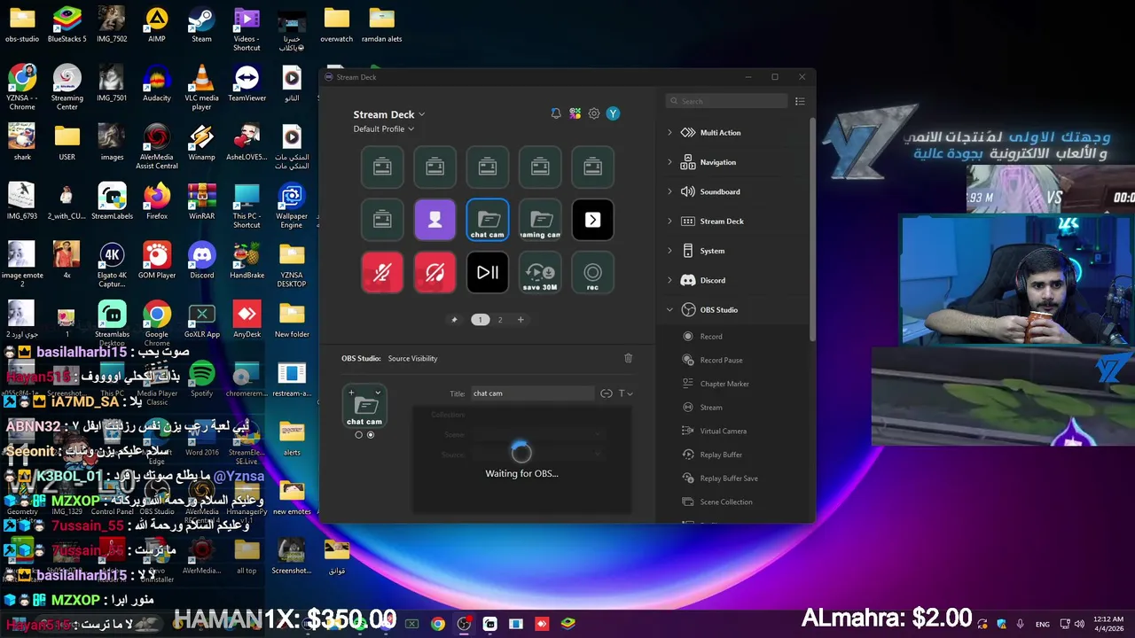The height and width of the screenshot is (638, 1135).
Task: Select the purple avatar key
Action: click(434, 220)
